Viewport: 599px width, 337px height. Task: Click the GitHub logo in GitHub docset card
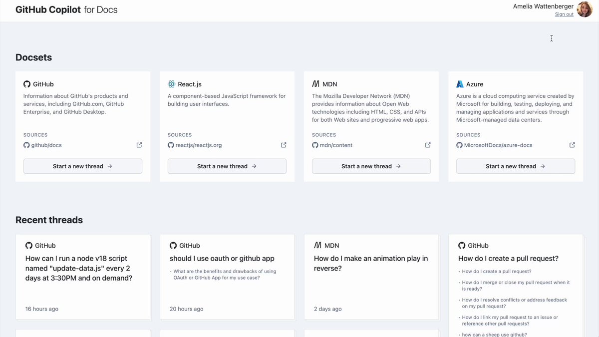point(27,84)
